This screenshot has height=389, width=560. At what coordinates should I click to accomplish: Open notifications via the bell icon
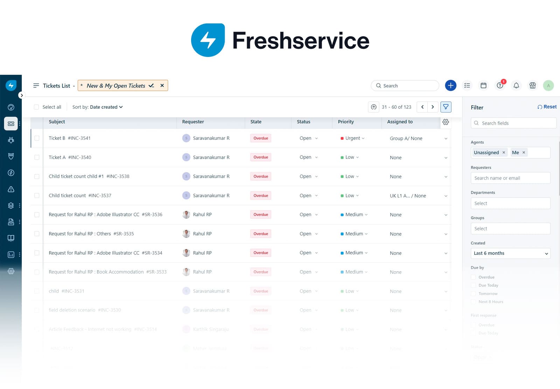[516, 85]
